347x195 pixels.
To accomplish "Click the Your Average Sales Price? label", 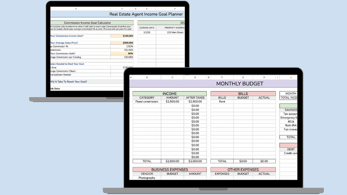I will pos(64,43).
